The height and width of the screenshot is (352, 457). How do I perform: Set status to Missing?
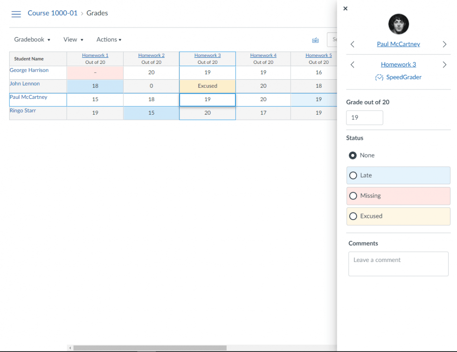pos(353,196)
